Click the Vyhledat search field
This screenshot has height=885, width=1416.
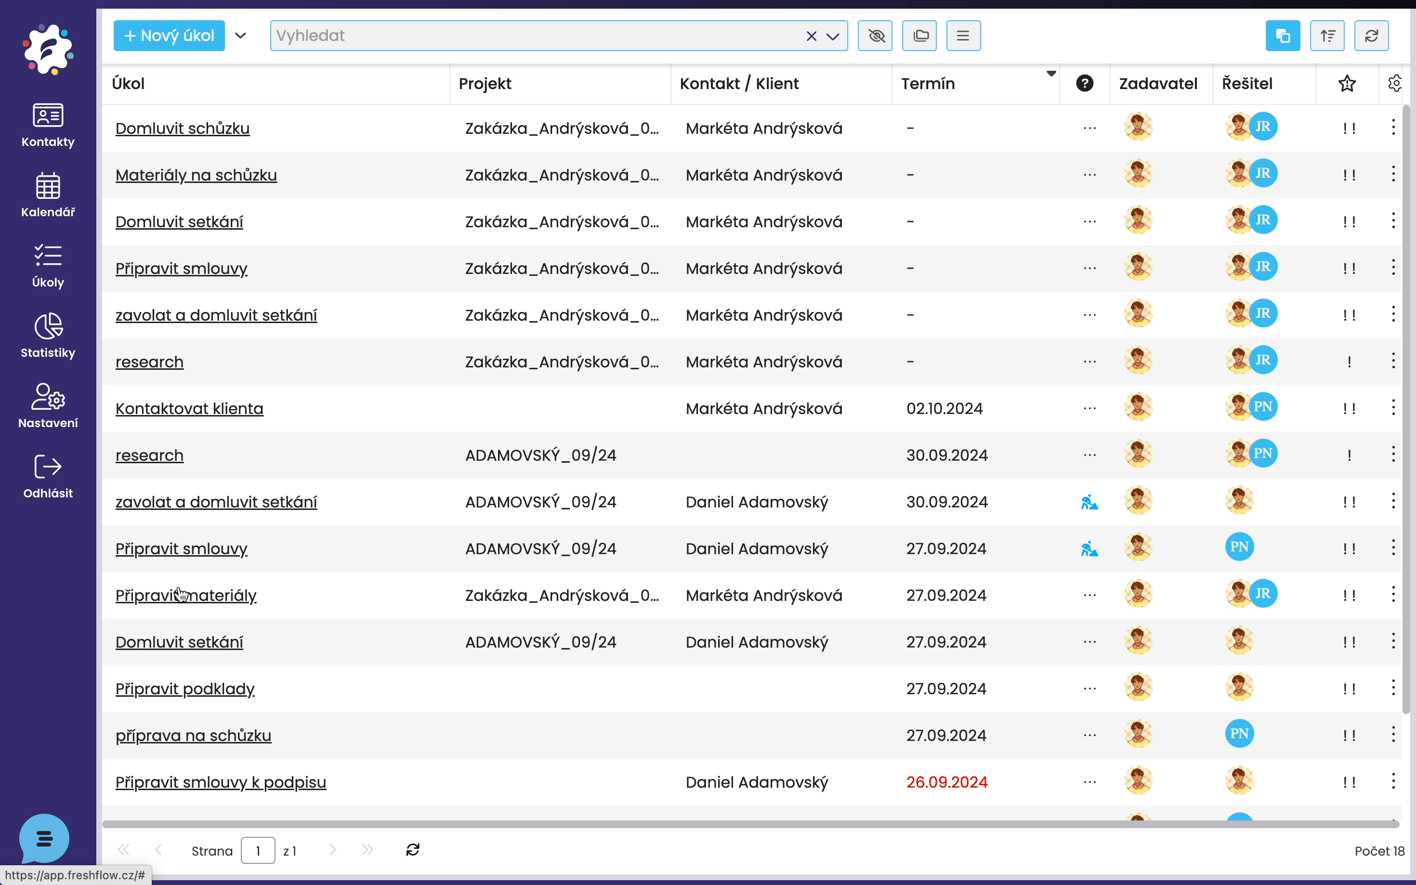(x=527, y=36)
